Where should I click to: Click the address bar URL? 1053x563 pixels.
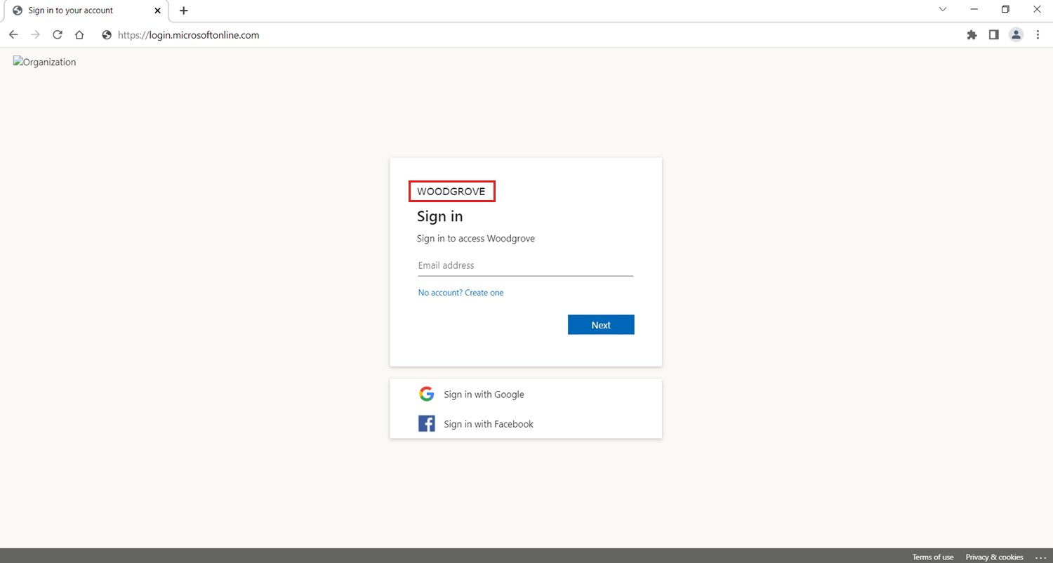(x=189, y=35)
